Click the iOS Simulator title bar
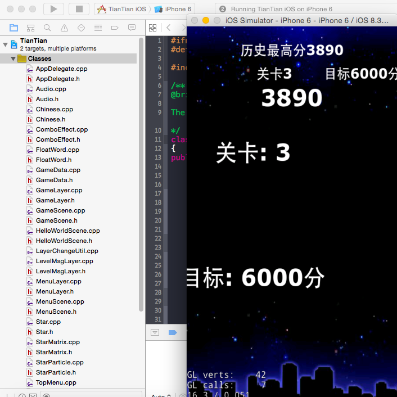 tap(292, 20)
